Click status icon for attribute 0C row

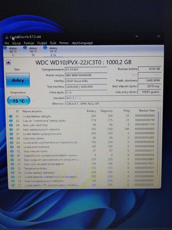click(12, 151)
